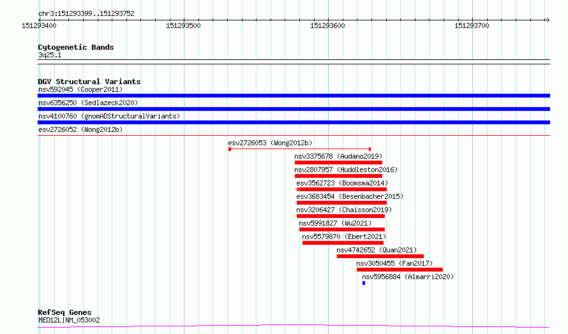The width and height of the screenshot is (568, 334).
Task: Click the right arrow end of ruler
Action: tap(548, 20)
